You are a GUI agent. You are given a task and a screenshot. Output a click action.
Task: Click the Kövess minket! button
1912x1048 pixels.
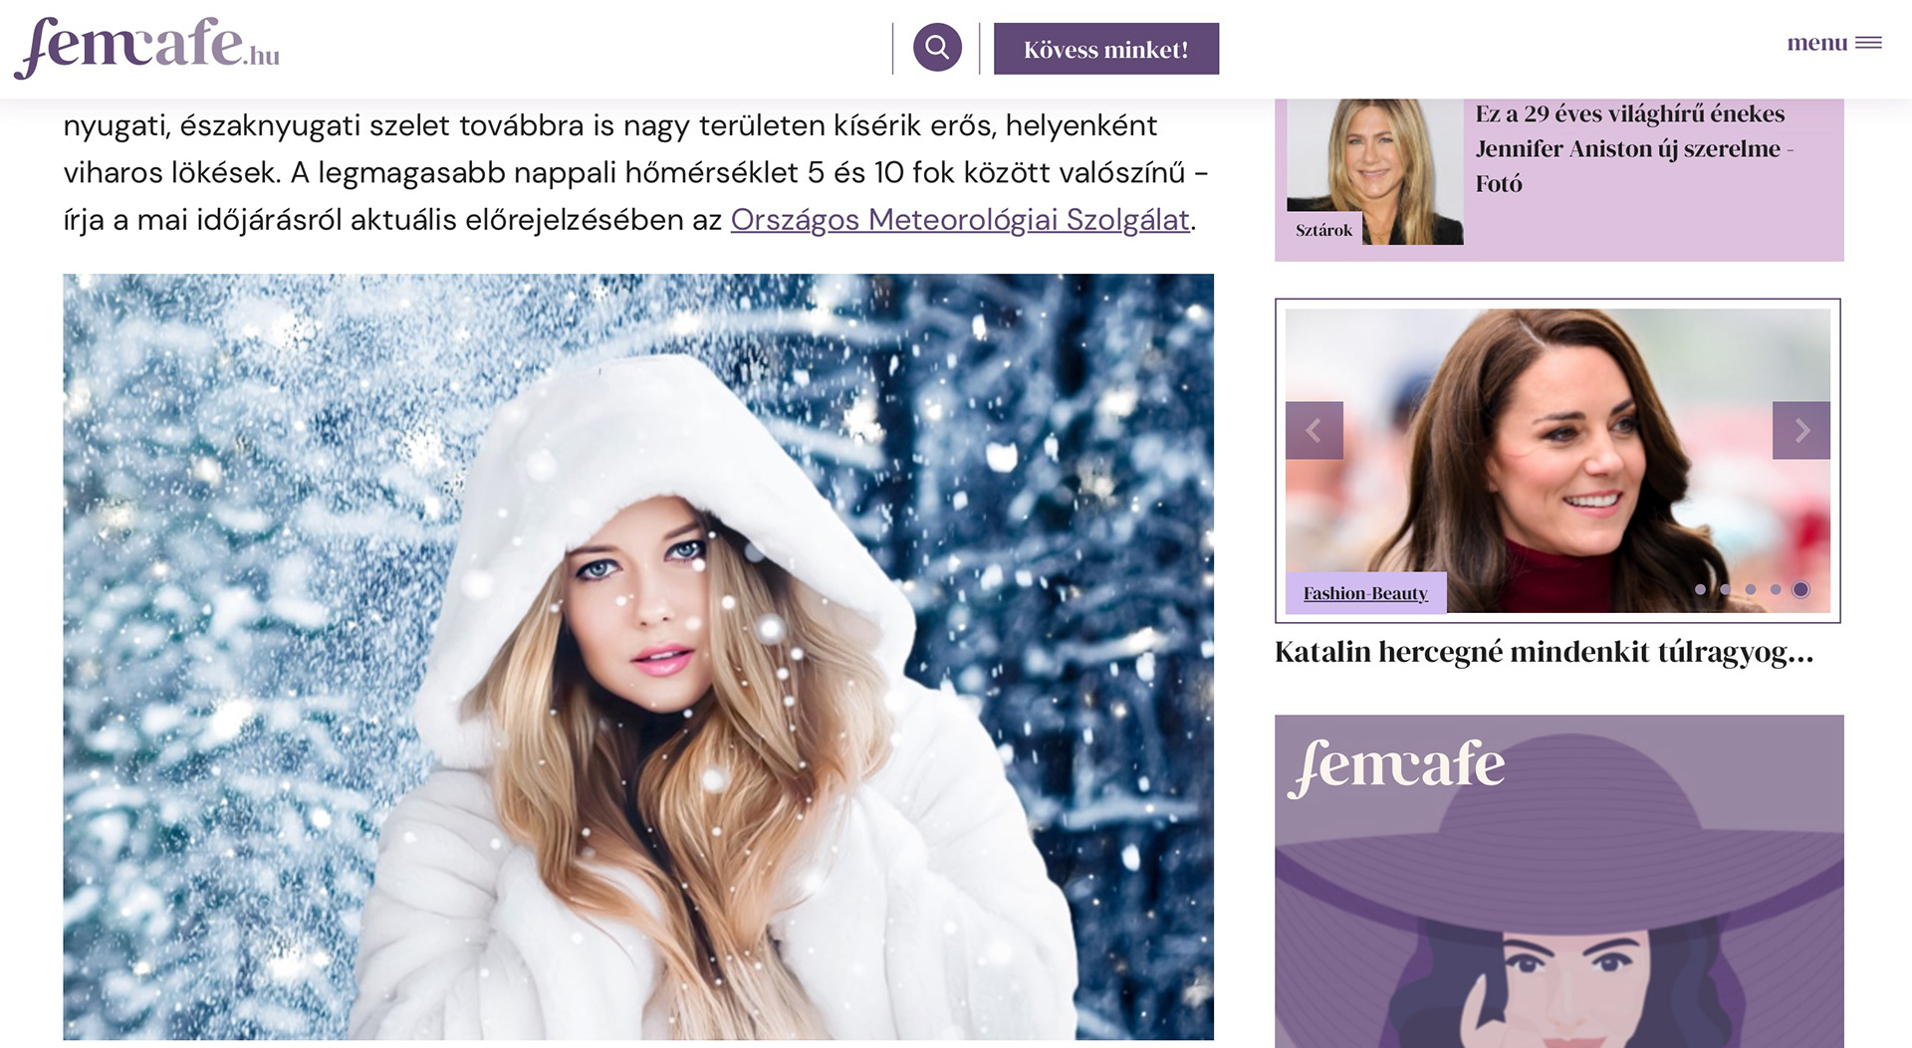click(1105, 49)
